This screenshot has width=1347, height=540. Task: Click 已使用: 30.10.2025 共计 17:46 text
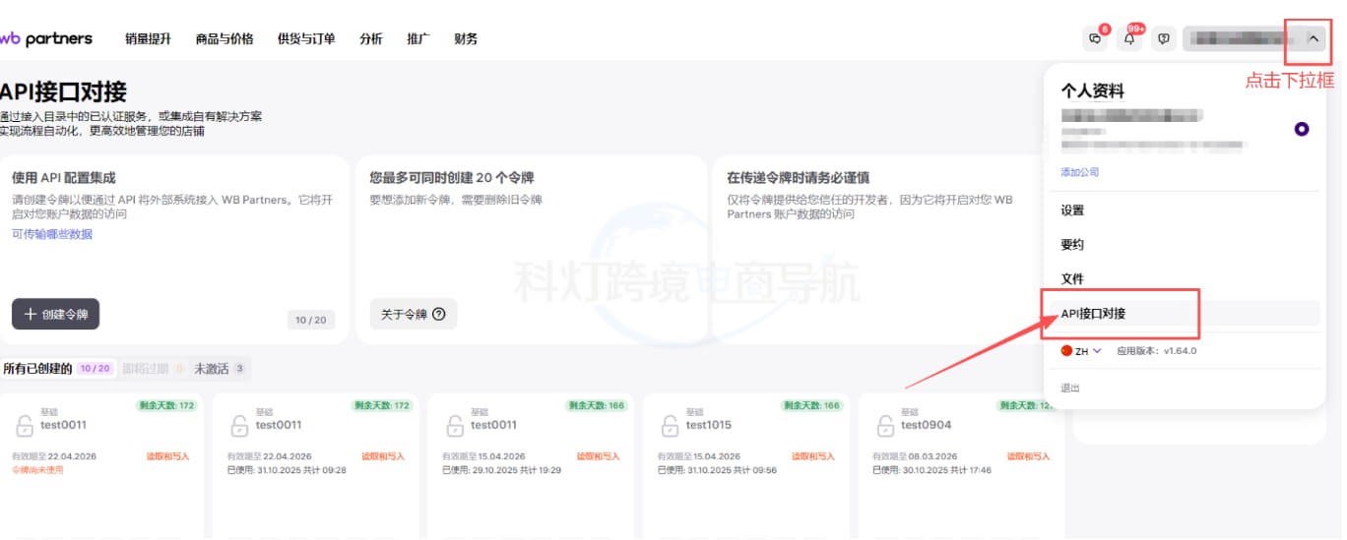click(x=931, y=470)
